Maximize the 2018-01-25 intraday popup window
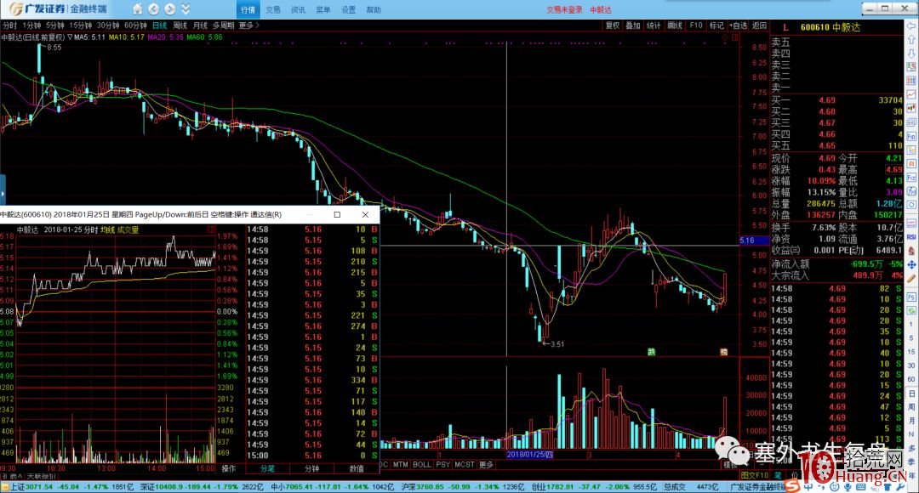This screenshot has width=919, height=493. [x=337, y=214]
